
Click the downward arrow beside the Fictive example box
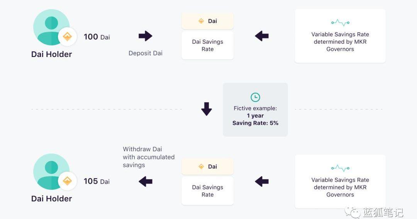tap(207, 109)
